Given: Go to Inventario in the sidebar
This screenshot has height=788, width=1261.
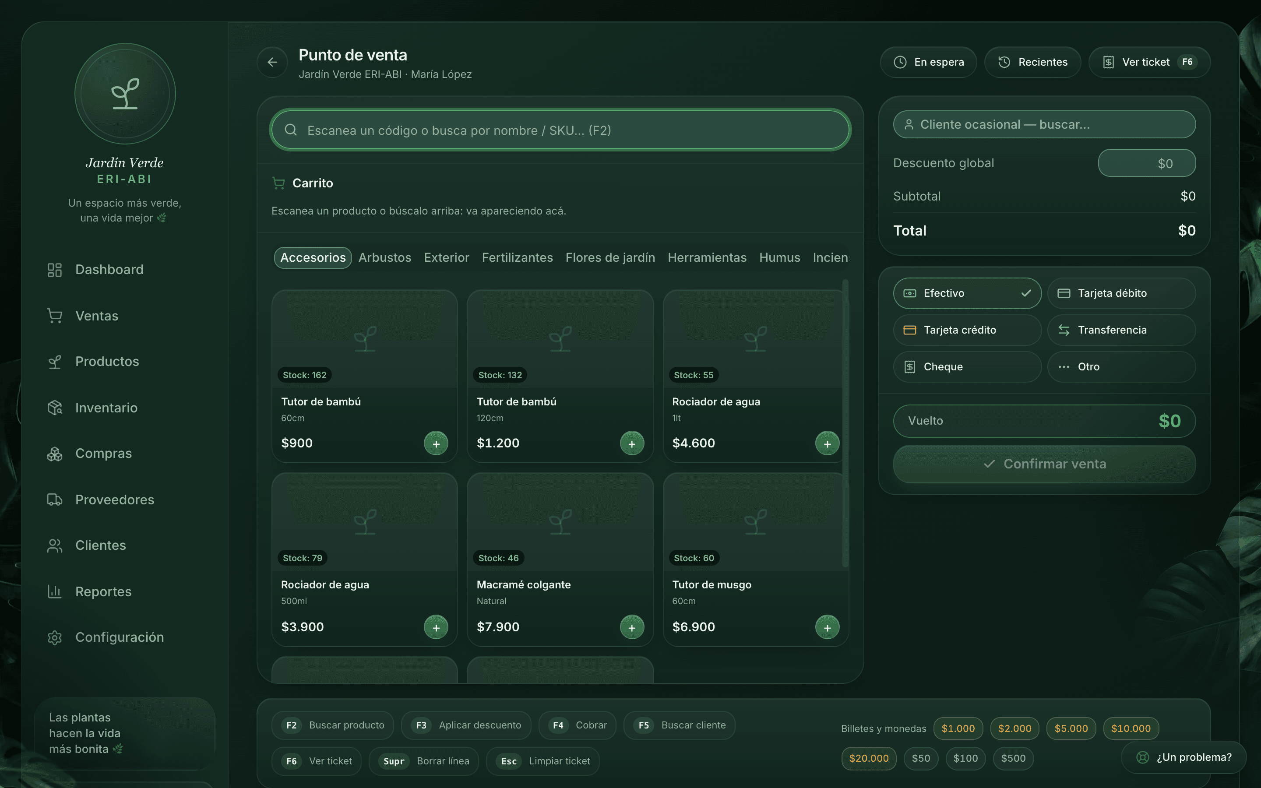Looking at the screenshot, I should [x=125, y=408].
